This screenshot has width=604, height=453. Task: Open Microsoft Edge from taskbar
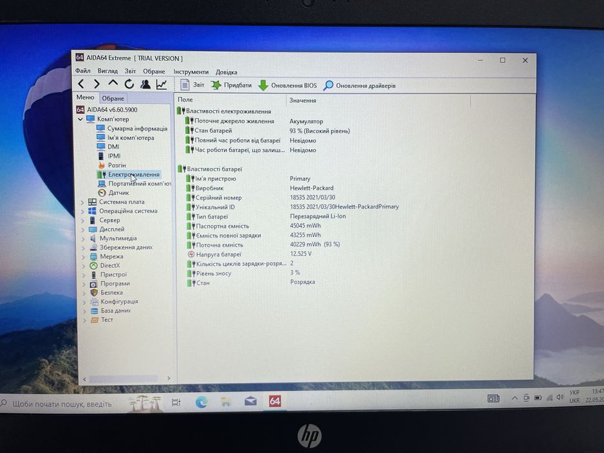201,402
